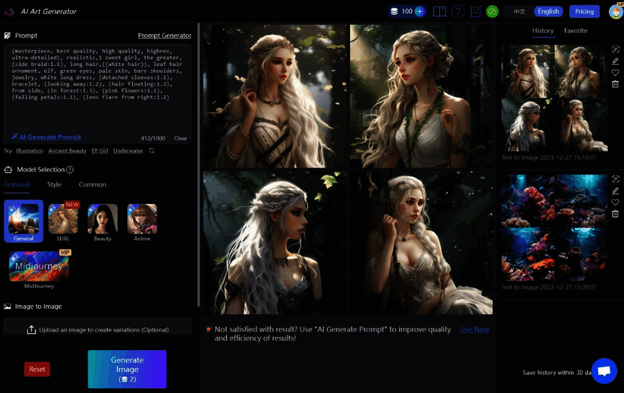The width and height of the screenshot is (624, 393).
Task: Edit icon for coral reef history entry
Action: (615, 191)
